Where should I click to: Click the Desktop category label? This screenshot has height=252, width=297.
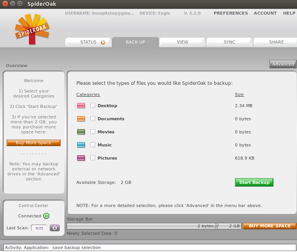click(108, 106)
